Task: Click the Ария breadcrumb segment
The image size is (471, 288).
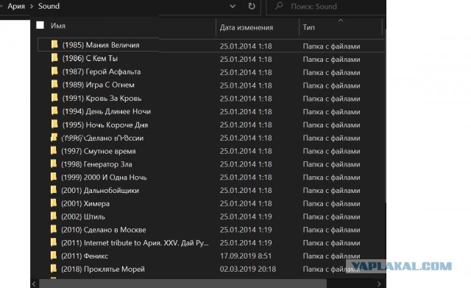Action: 16,6
